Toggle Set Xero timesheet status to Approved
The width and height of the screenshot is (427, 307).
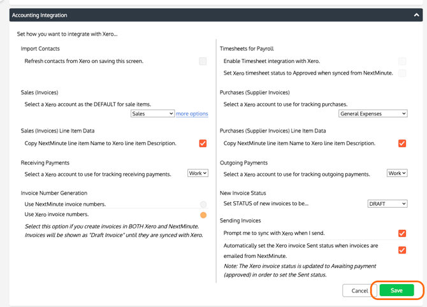pos(402,73)
